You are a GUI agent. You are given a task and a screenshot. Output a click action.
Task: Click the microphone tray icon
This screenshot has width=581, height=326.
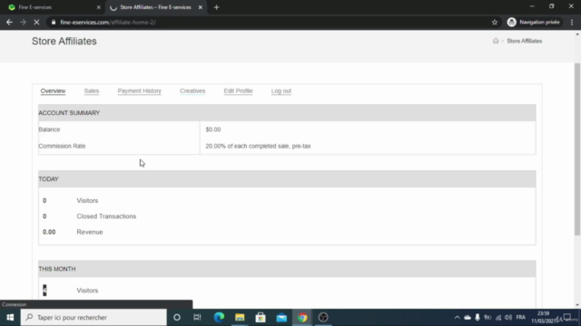tap(478, 318)
